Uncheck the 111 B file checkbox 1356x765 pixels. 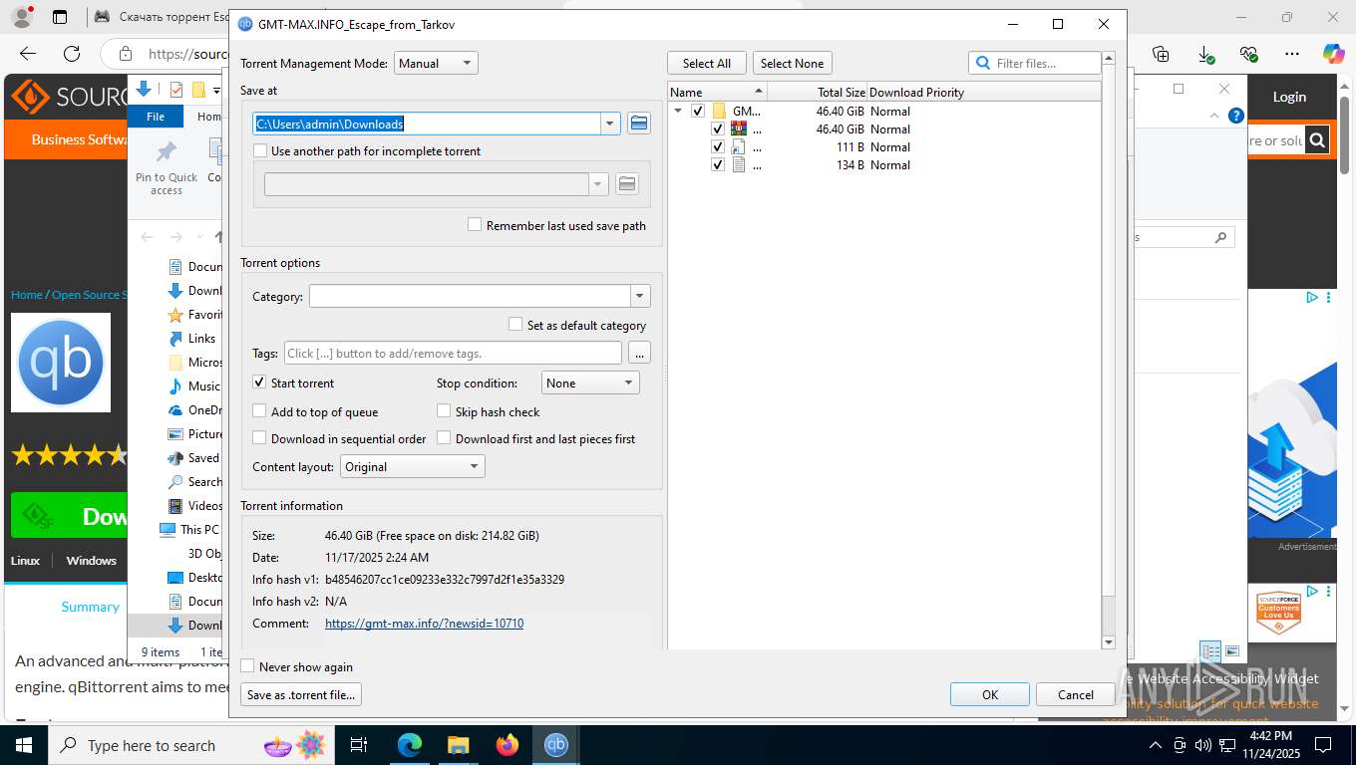[x=718, y=146]
